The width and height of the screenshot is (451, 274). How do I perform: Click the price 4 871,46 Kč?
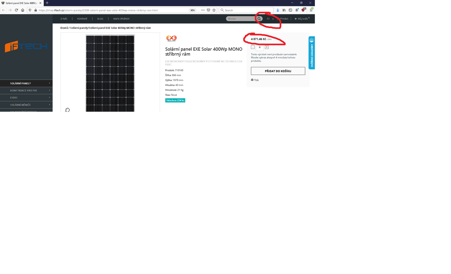coord(258,39)
